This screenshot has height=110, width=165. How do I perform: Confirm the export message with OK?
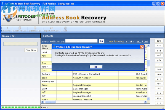pos(96,67)
